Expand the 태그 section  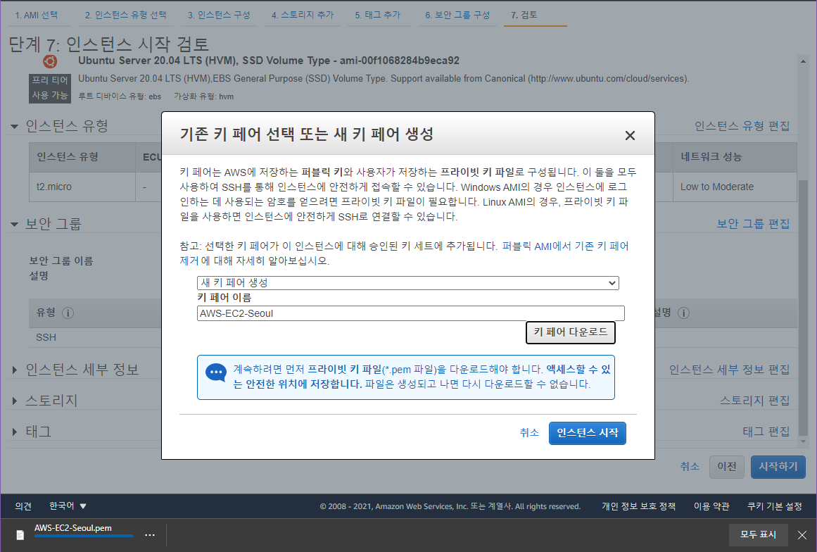click(15, 432)
